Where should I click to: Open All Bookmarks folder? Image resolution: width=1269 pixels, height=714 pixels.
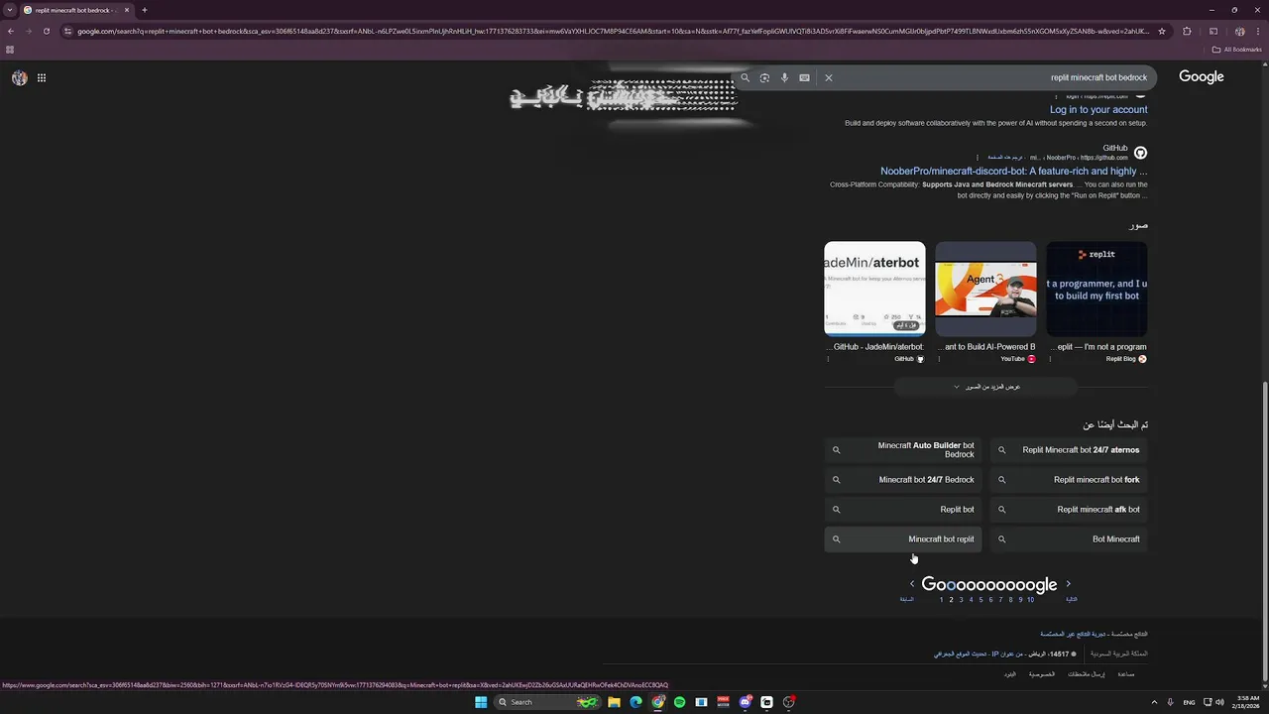(x=1236, y=49)
